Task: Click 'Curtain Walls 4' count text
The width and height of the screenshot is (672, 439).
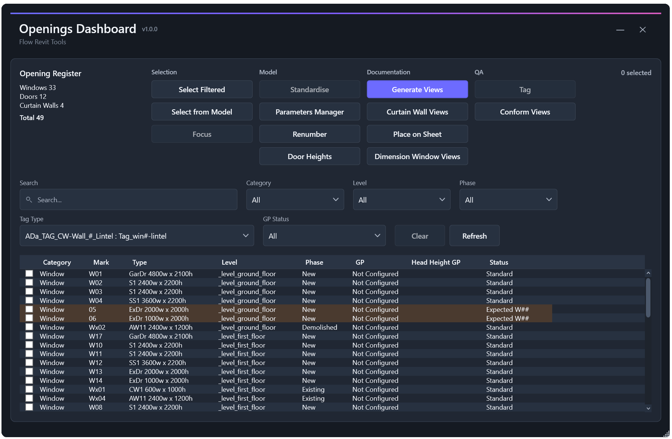Action: (42, 105)
